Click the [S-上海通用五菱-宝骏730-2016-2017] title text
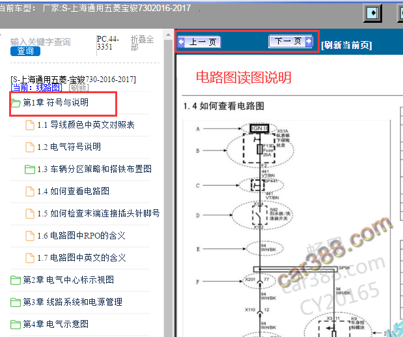This screenshot has width=403, height=337. pos(74,80)
